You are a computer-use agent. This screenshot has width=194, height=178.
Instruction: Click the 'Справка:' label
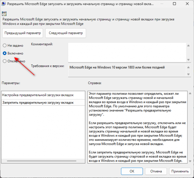pos(95,83)
